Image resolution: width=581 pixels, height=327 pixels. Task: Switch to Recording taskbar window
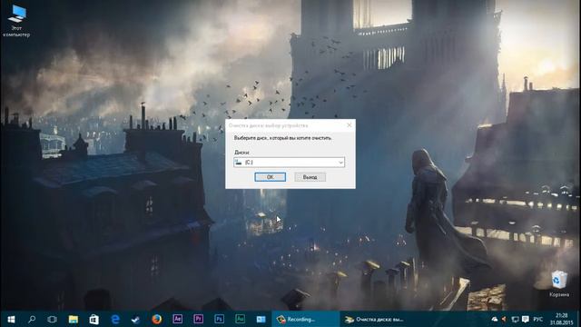[x=306, y=319]
